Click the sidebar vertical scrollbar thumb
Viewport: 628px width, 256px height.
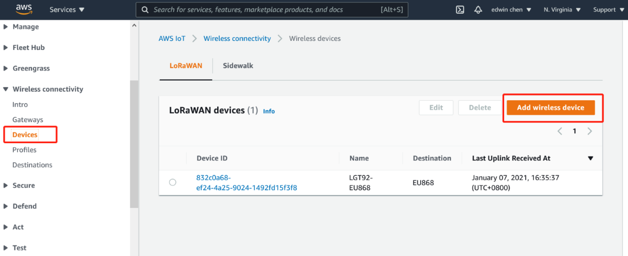(x=134, y=144)
